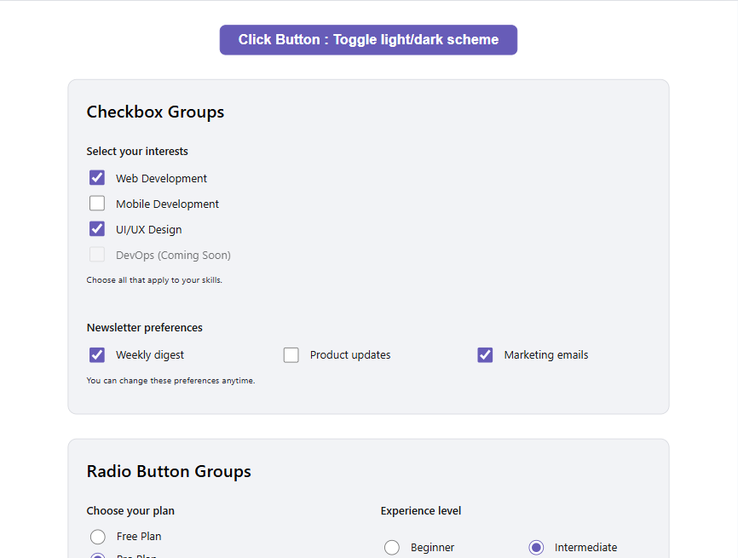Check the Mobile Development checkbox
The width and height of the screenshot is (738, 558).
pos(97,204)
